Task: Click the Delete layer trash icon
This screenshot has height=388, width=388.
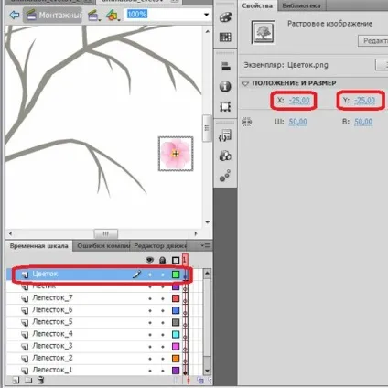Action: pyautogui.click(x=41, y=380)
